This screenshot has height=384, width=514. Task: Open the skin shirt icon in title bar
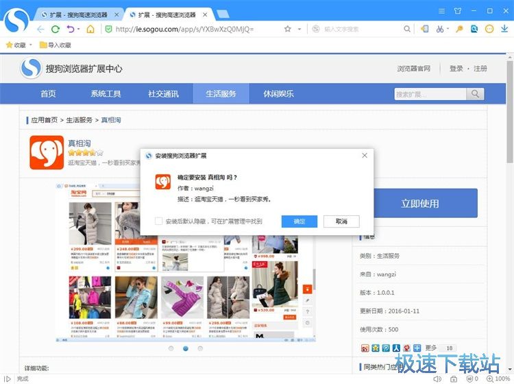[x=458, y=11]
